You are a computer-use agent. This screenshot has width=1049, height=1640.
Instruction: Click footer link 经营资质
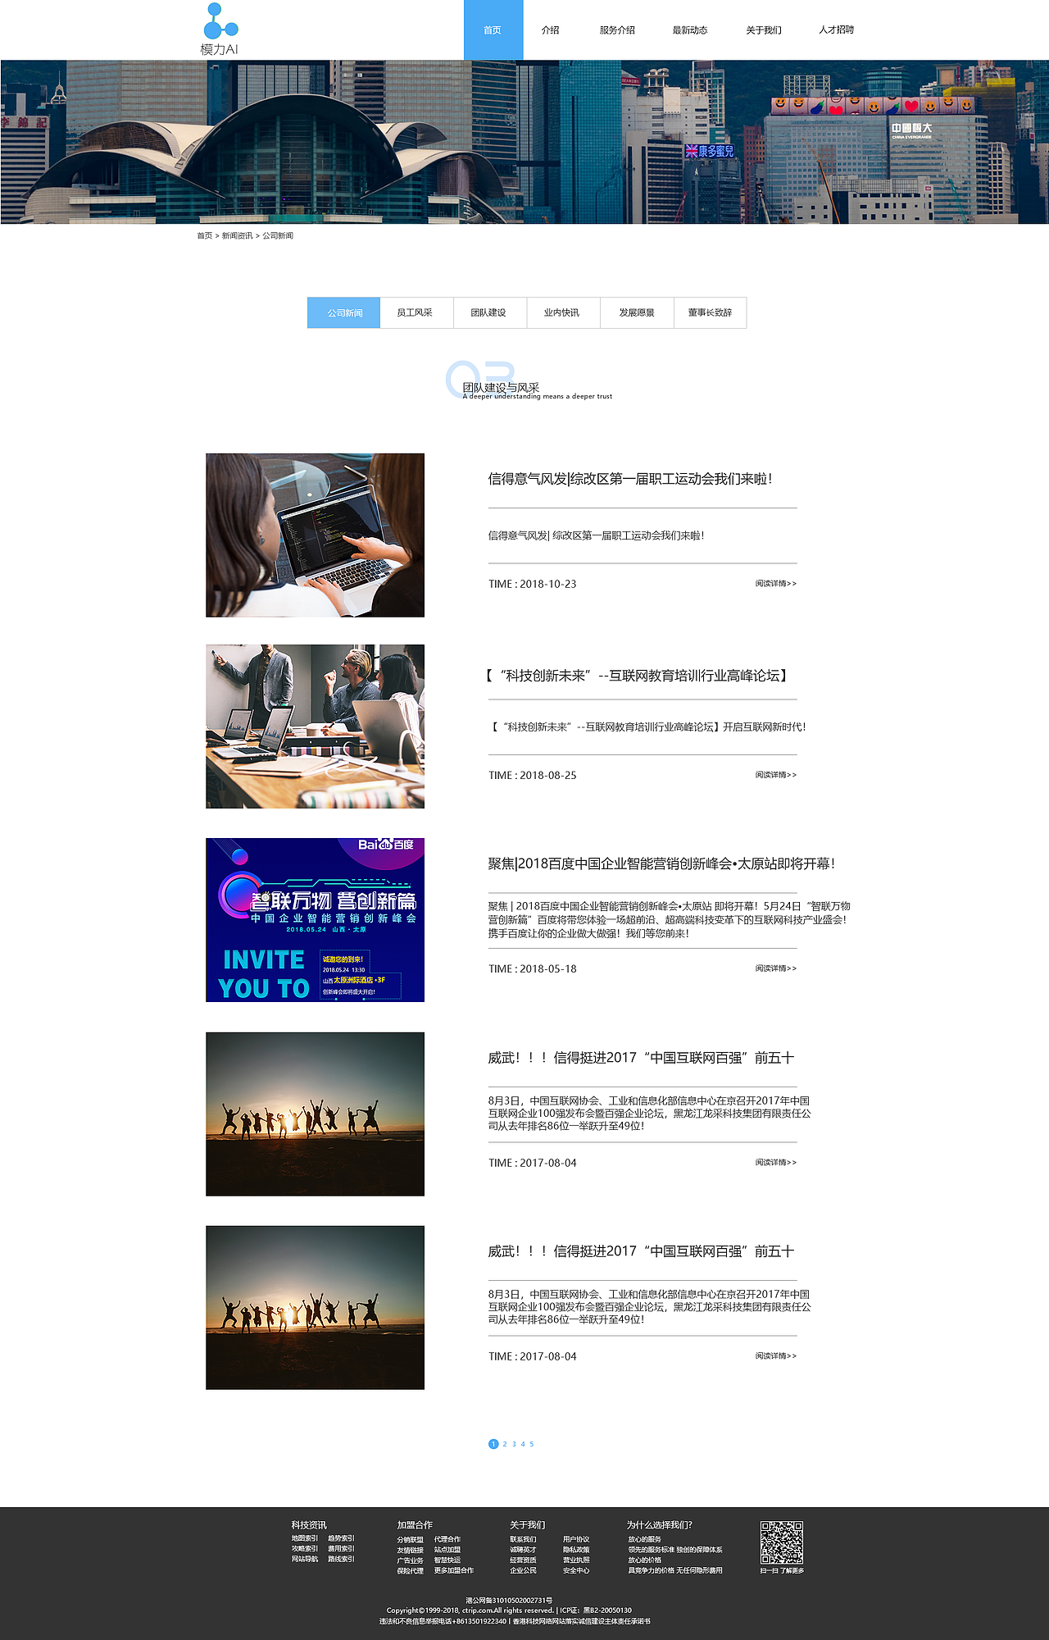(523, 1560)
